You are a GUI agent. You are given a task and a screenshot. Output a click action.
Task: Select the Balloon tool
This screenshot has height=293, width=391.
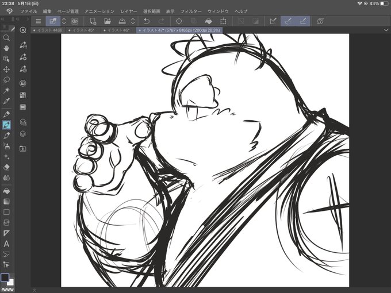pyautogui.click(x=6, y=254)
